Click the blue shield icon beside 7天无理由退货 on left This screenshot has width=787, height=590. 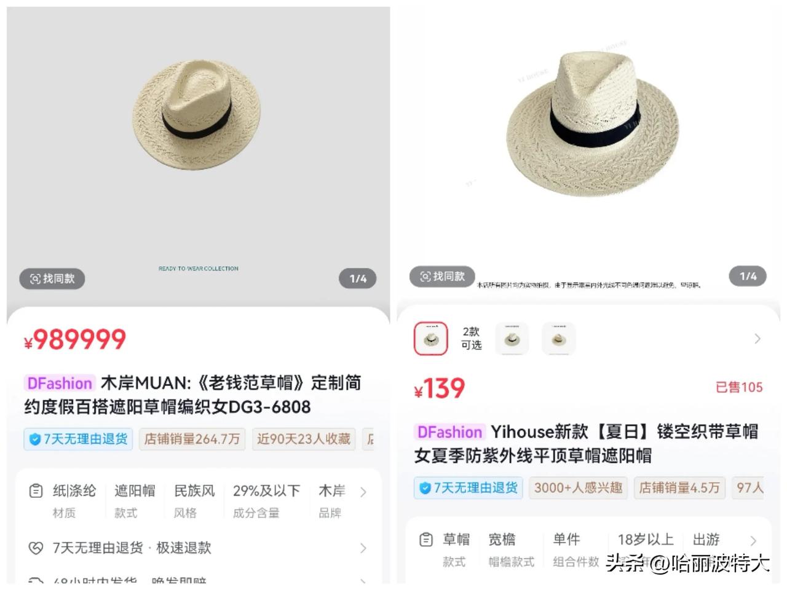click(35, 439)
